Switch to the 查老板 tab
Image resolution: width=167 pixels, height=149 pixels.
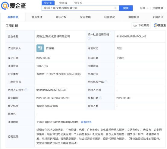point(63,3)
